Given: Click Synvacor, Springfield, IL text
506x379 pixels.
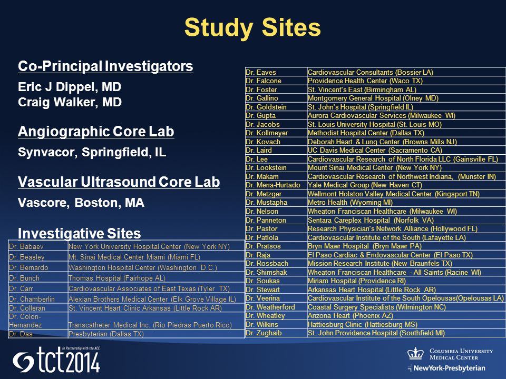Looking at the screenshot, I should tap(92, 152).
